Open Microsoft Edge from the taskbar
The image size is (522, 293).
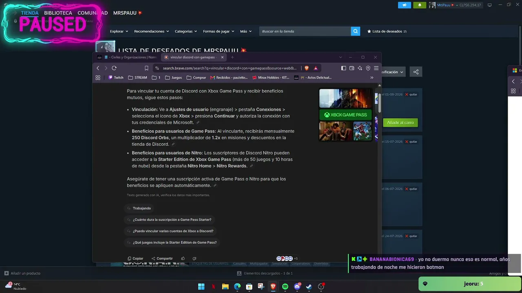[x=237, y=286]
